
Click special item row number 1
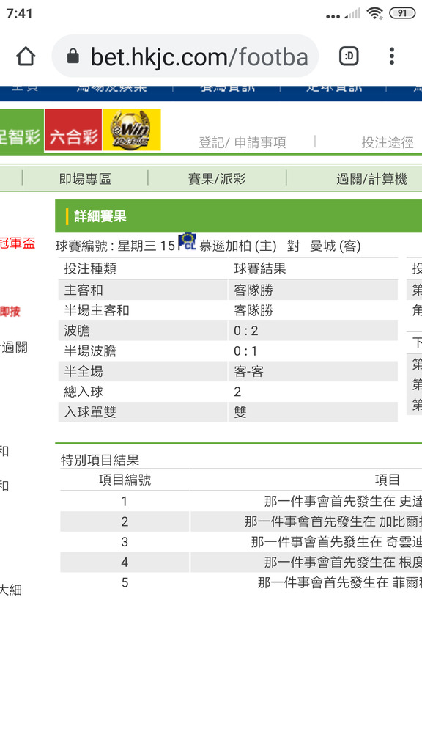pos(125,502)
